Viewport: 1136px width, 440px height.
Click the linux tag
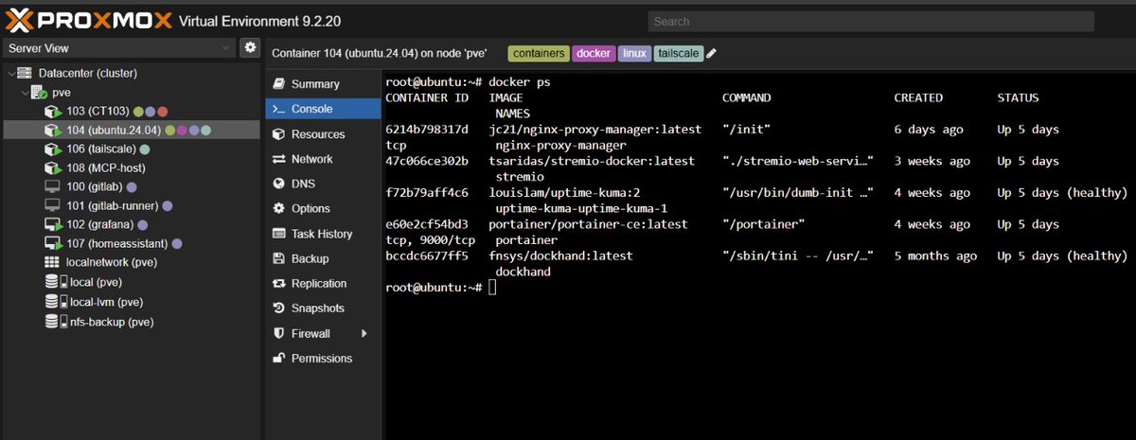(x=634, y=53)
